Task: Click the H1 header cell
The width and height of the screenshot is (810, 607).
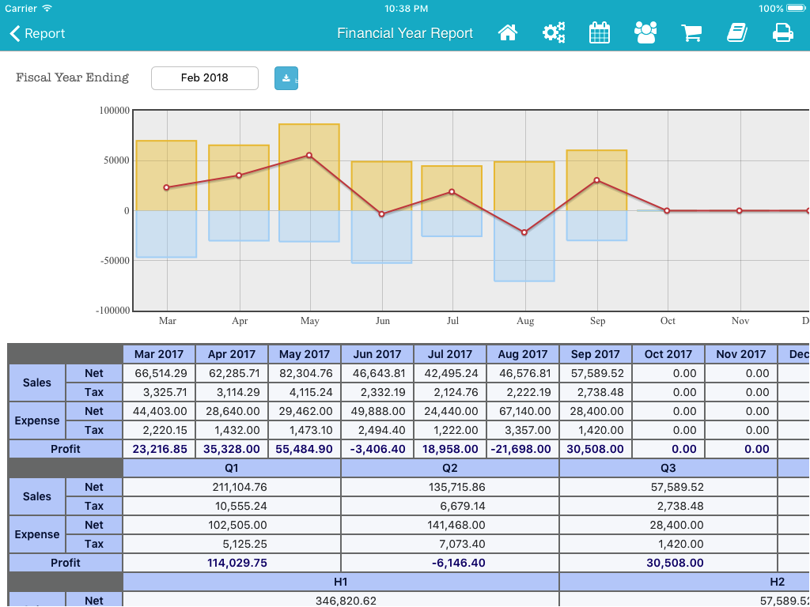Action: [341, 582]
